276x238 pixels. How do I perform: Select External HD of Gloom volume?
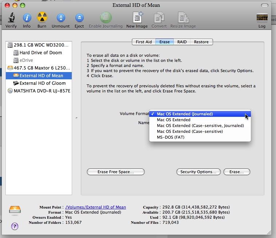[39, 83]
